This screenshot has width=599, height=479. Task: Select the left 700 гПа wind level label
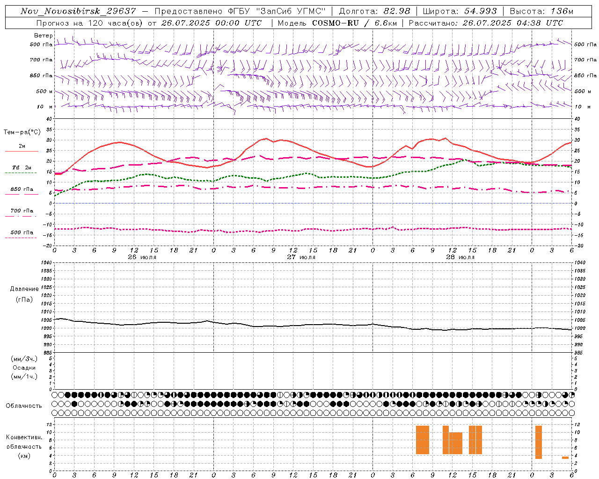(41, 60)
